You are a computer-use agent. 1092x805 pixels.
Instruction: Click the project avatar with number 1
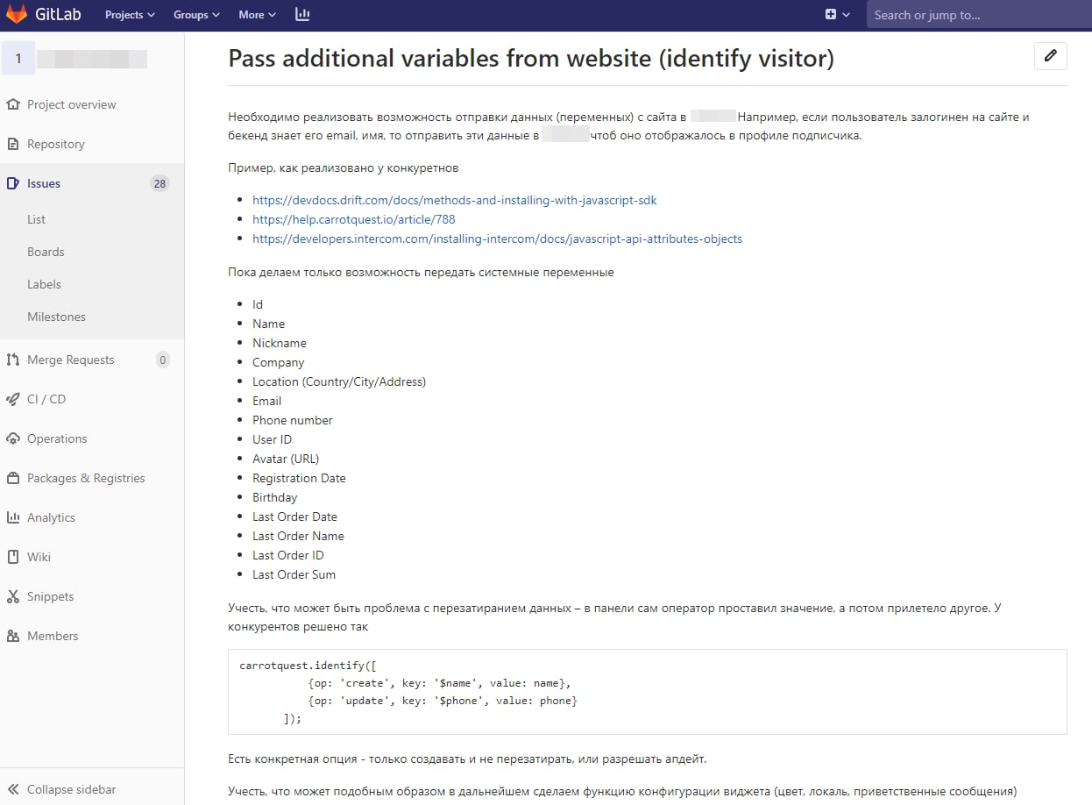(x=18, y=59)
